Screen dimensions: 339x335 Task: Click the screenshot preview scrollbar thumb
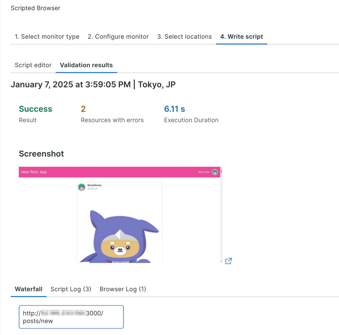coord(221,171)
